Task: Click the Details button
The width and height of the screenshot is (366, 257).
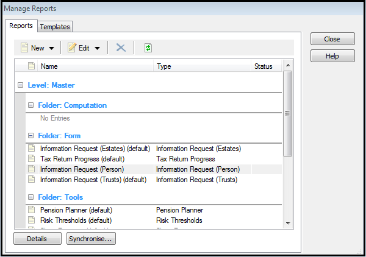Action: pos(37,239)
